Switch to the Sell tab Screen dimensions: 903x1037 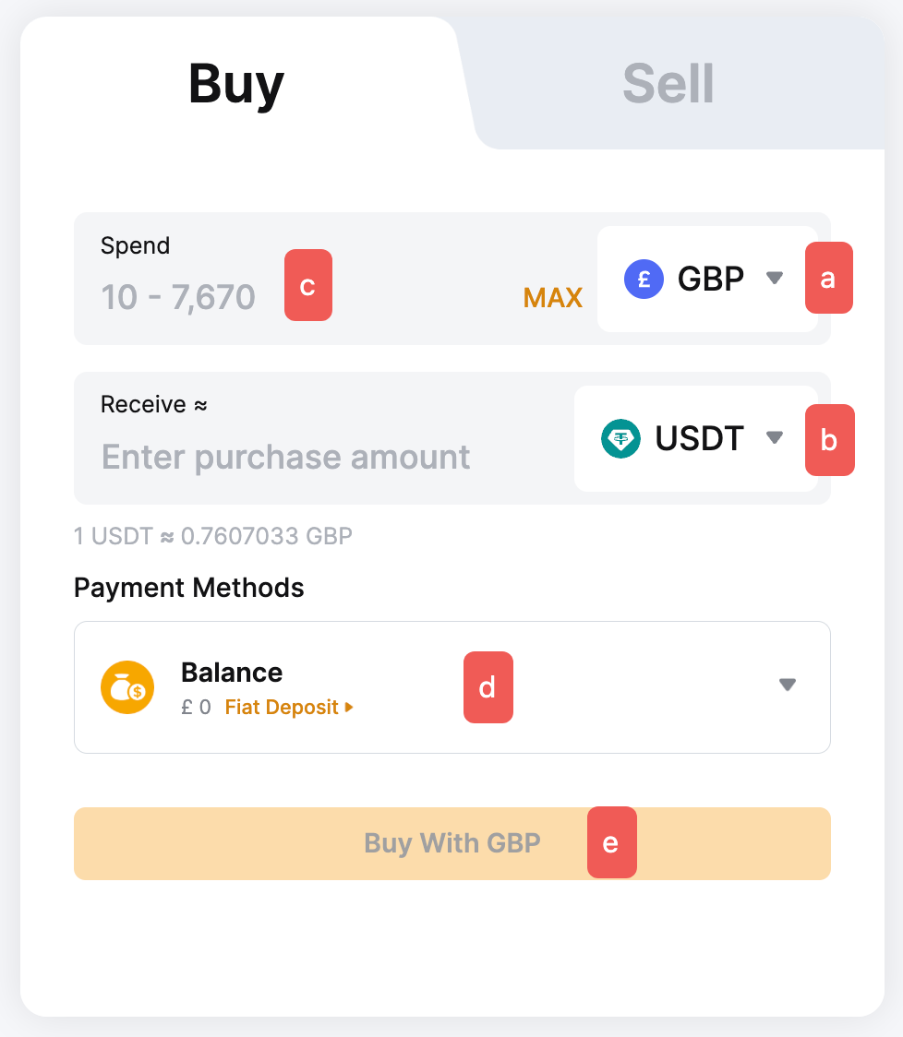(668, 84)
